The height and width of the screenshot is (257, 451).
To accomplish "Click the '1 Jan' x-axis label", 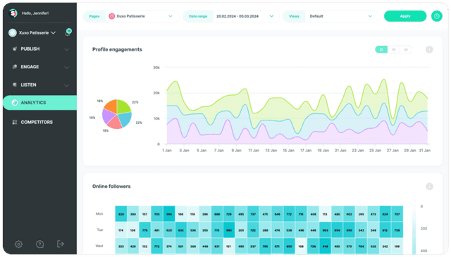I will point(167,151).
